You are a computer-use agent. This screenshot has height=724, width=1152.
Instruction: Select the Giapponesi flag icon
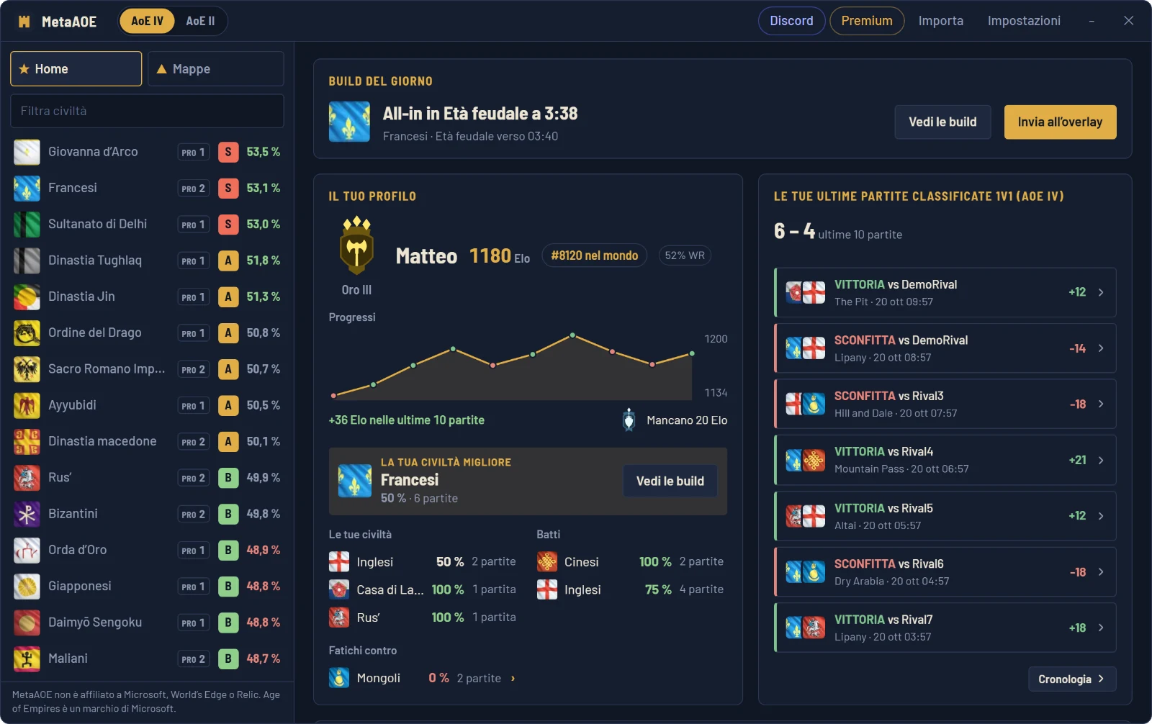[x=27, y=586]
